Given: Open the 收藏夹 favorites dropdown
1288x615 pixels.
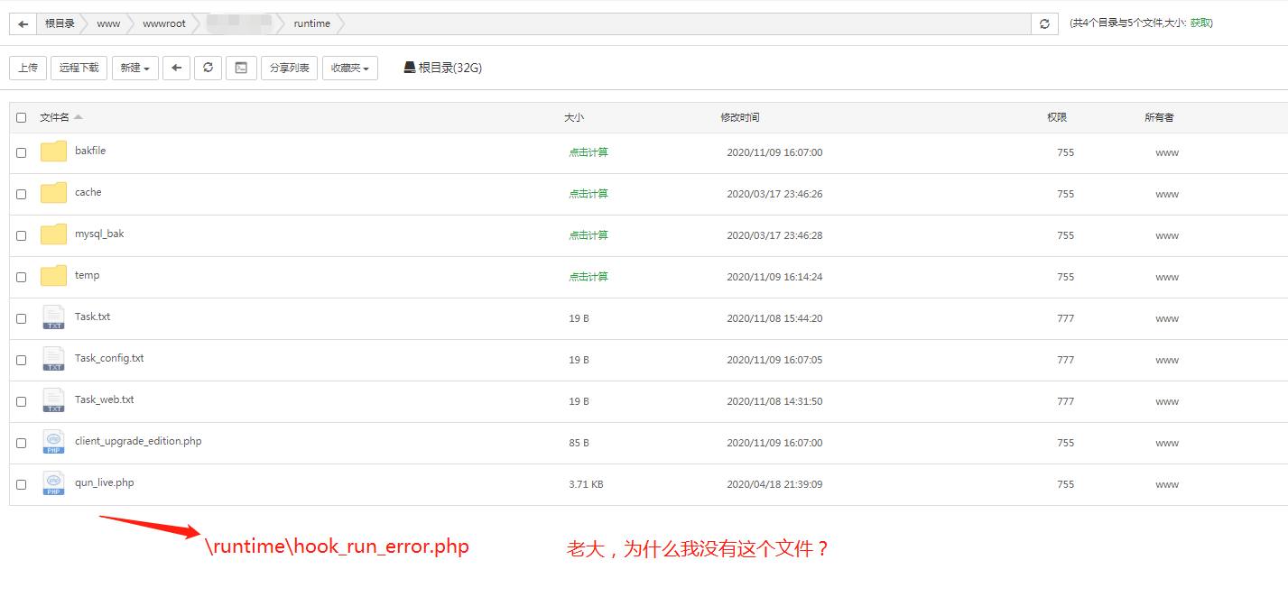Looking at the screenshot, I should [x=350, y=68].
